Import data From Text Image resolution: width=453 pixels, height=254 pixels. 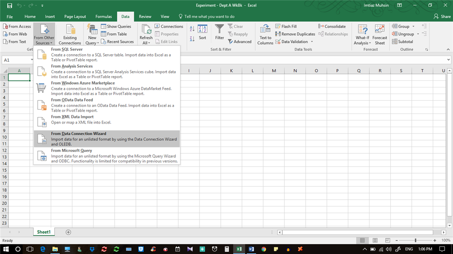(15, 42)
